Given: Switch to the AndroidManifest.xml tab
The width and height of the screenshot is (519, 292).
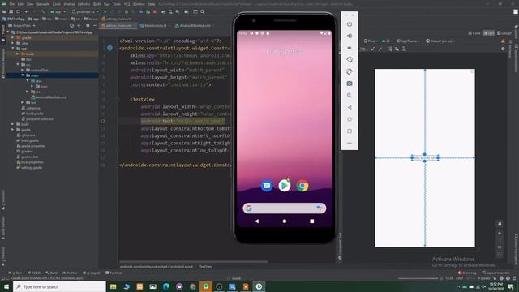Looking at the screenshot, I should coord(195,25).
